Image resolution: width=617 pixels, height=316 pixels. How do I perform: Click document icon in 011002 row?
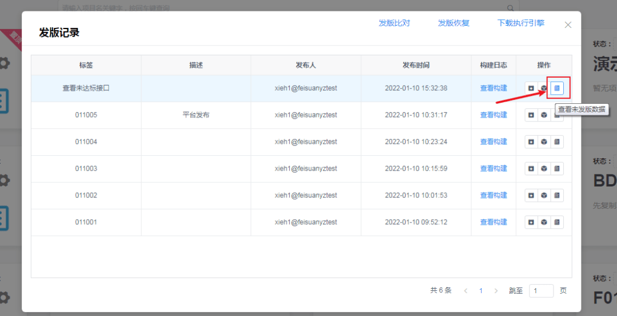[557, 195]
